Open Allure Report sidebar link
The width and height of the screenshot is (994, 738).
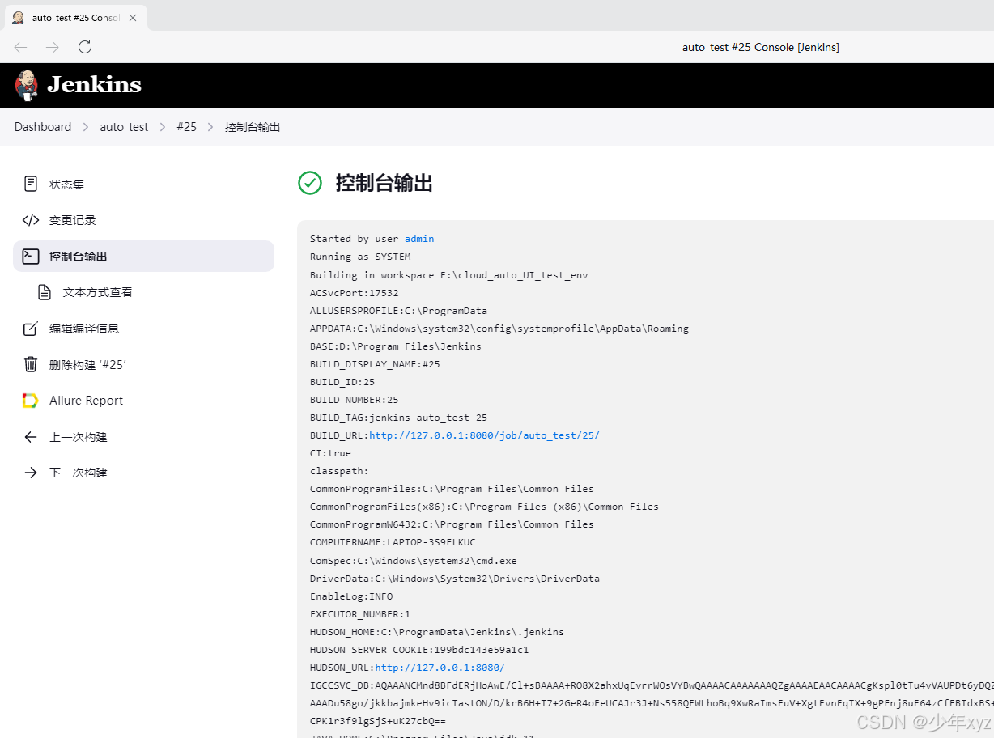(x=143, y=400)
